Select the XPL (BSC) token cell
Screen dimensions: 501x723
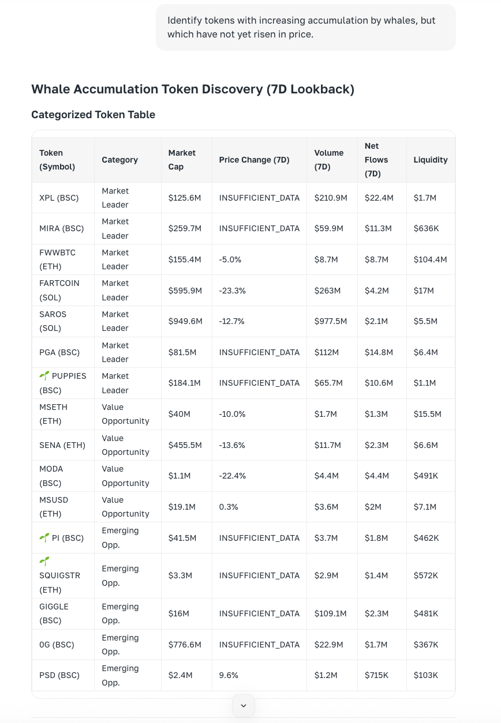[59, 198]
